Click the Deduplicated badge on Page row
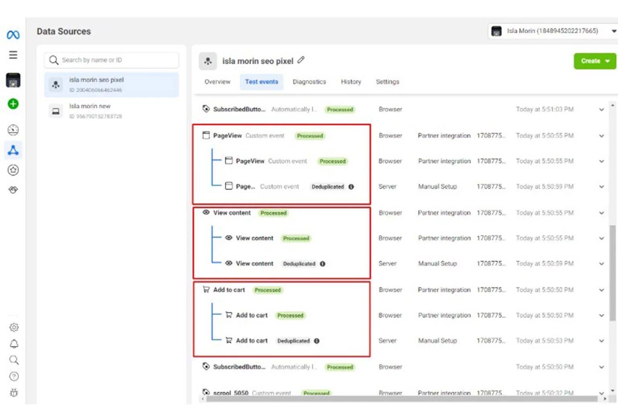This screenshot has height=418, width=618. pyautogui.click(x=328, y=186)
